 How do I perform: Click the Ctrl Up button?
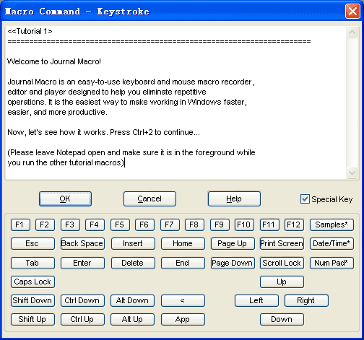82,320
